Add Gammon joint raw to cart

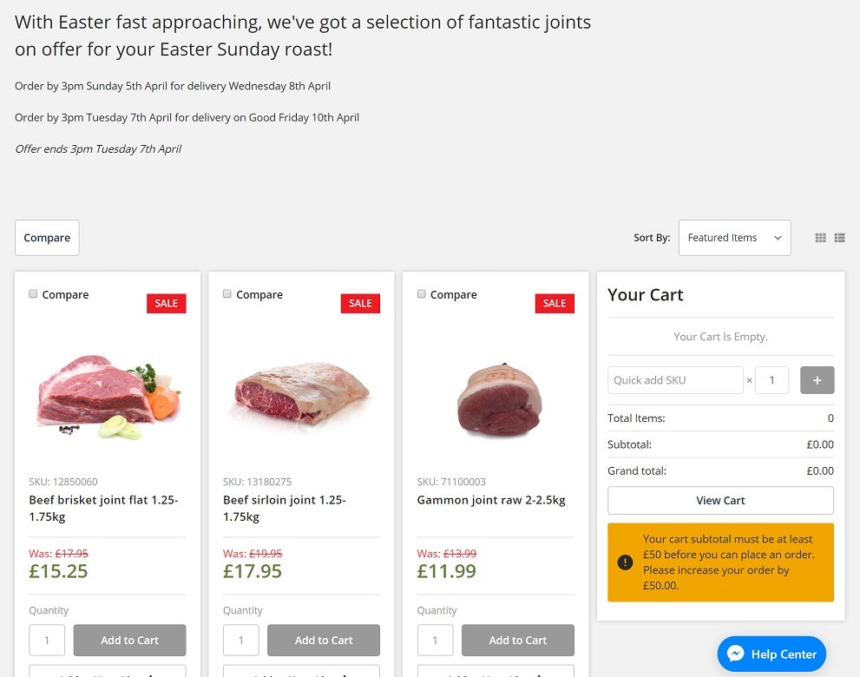coord(517,641)
